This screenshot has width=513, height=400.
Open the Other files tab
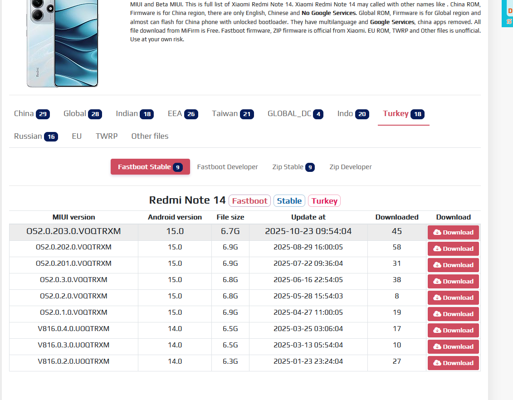(x=150, y=137)
